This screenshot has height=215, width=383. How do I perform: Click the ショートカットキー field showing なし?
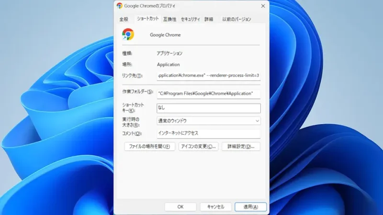[x=209, y=108]
